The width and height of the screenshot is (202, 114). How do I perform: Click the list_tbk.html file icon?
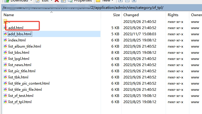(x=5, y=77)
